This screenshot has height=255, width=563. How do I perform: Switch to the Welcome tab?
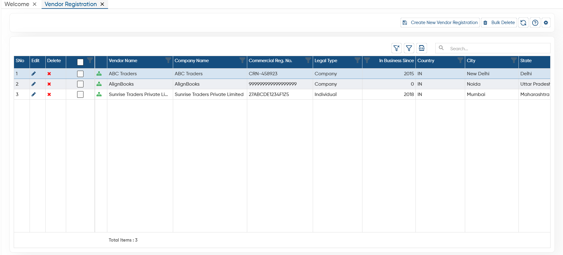click(x=17, y=4)
